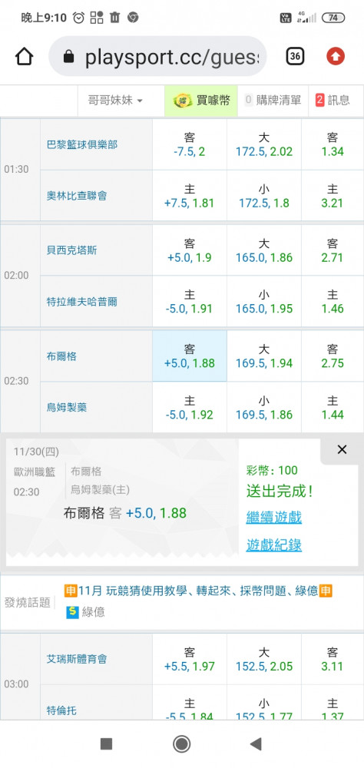Tap the Android back navigation triangle
Screen dimensions: 364x768
(x=256, y=744)
